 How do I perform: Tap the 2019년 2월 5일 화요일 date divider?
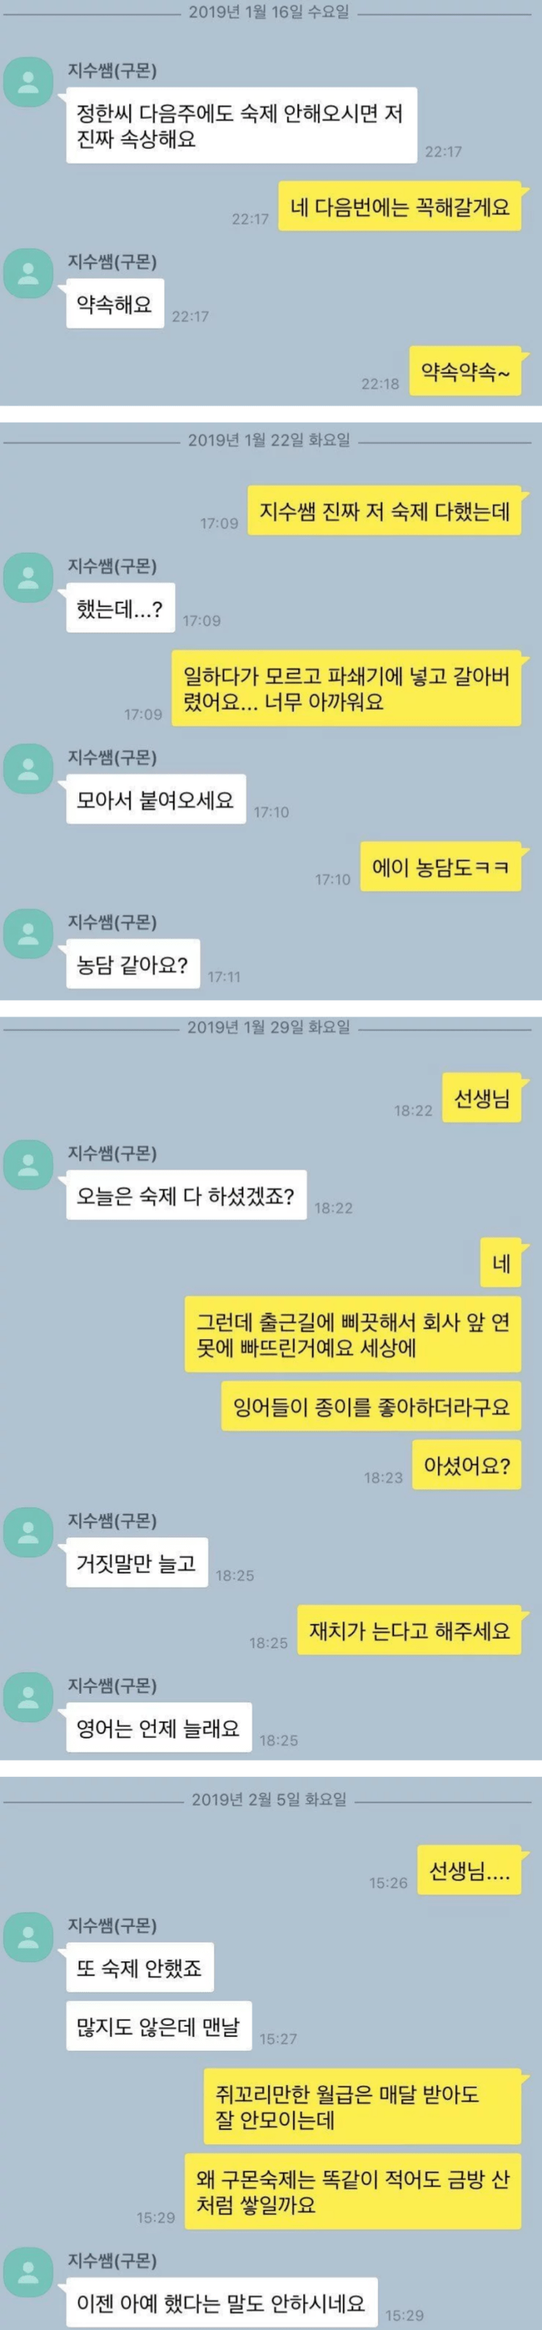[x=270, y=1799]
